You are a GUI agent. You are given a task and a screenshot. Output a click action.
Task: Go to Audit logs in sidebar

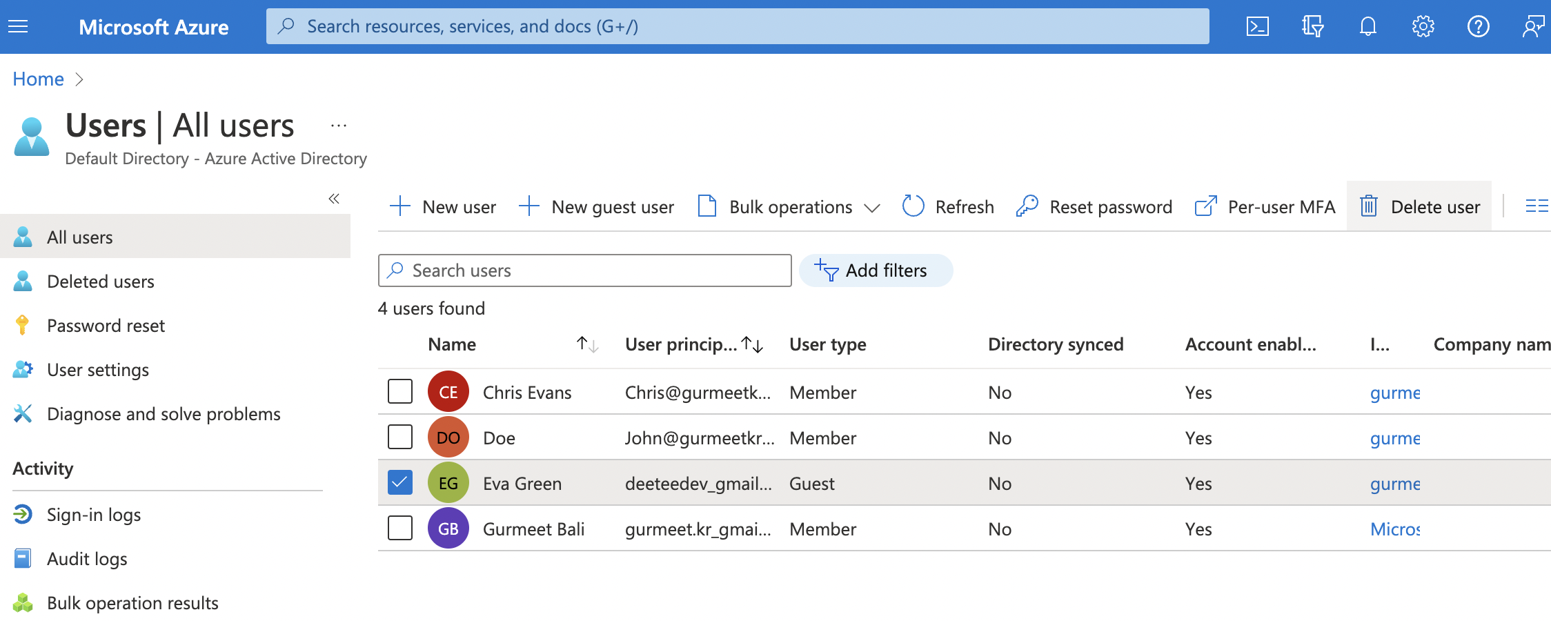[87, 559]
